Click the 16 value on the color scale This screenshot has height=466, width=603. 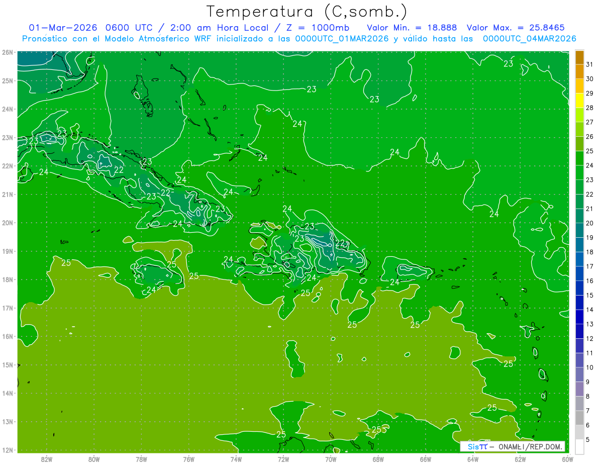point(590,281)
